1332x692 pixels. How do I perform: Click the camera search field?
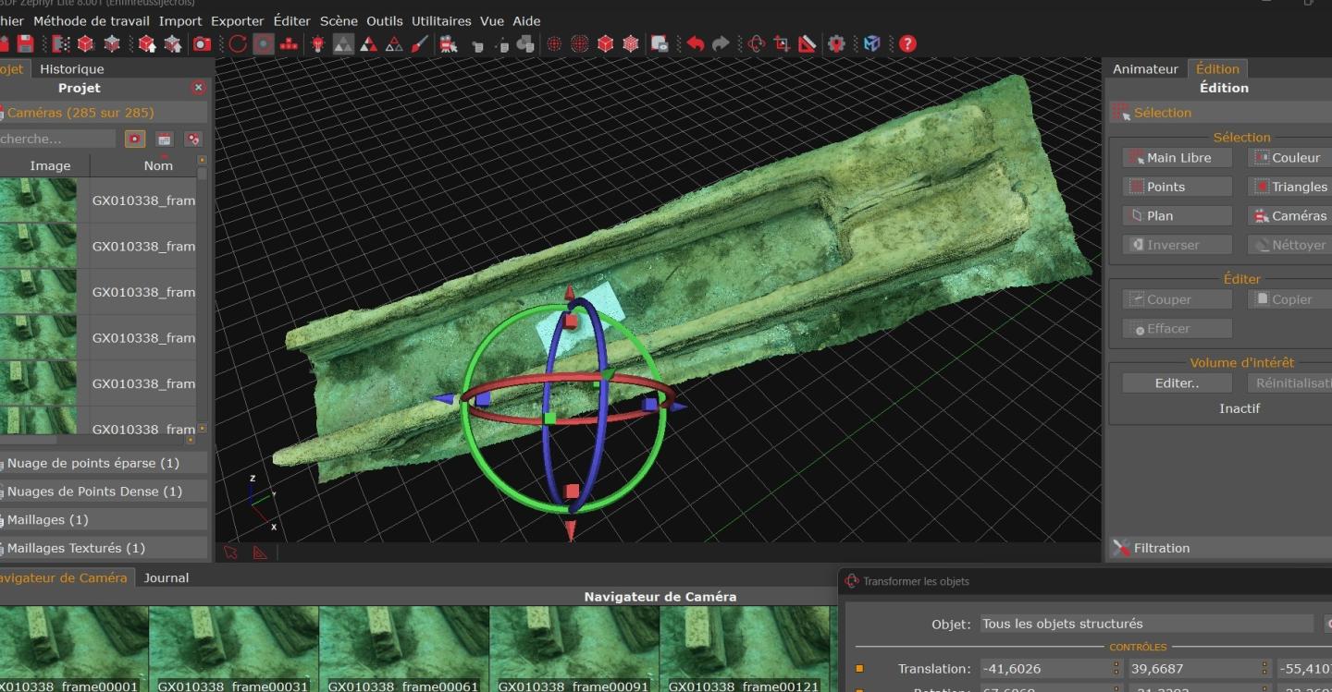coord(57,139)
